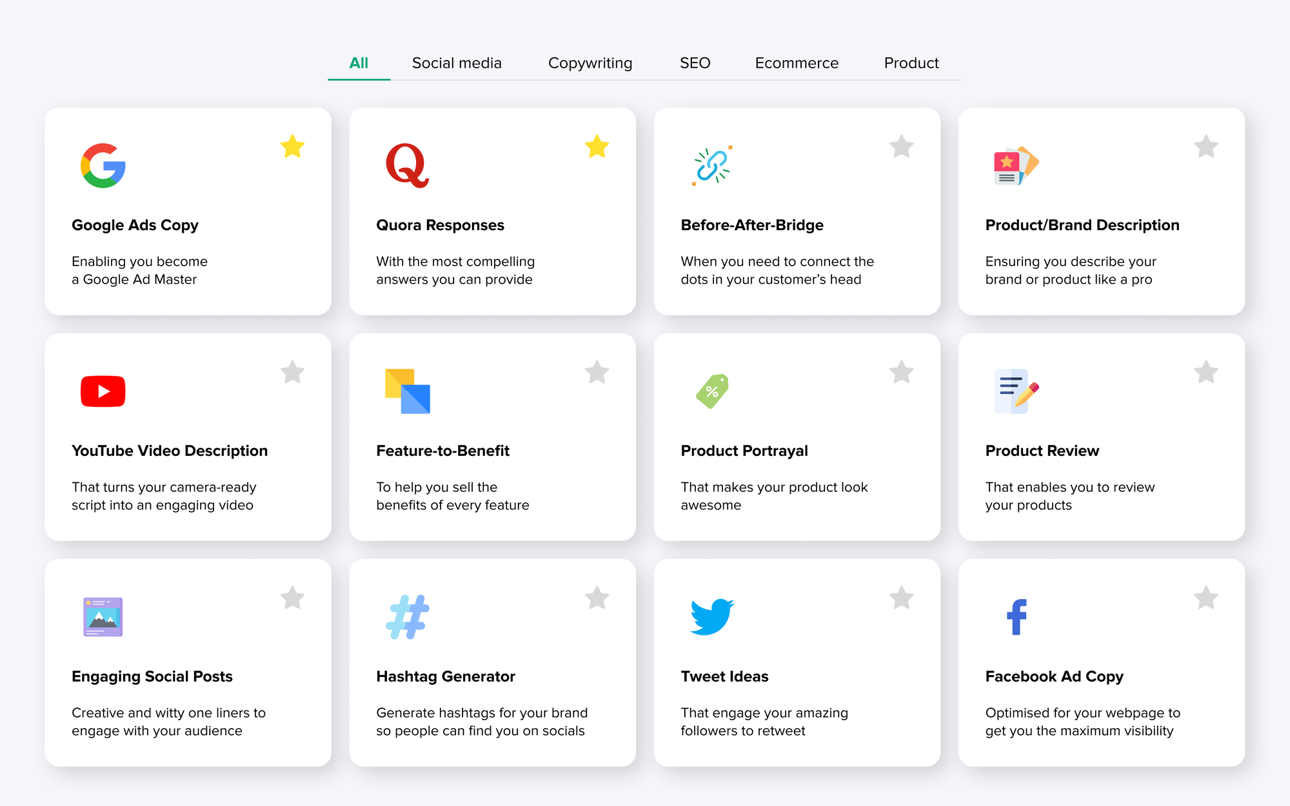Click the Feature-to-Benefit icon
The height and width of the screenshot is (806, 1290).
pyautogui.click(x=408, y=392)
